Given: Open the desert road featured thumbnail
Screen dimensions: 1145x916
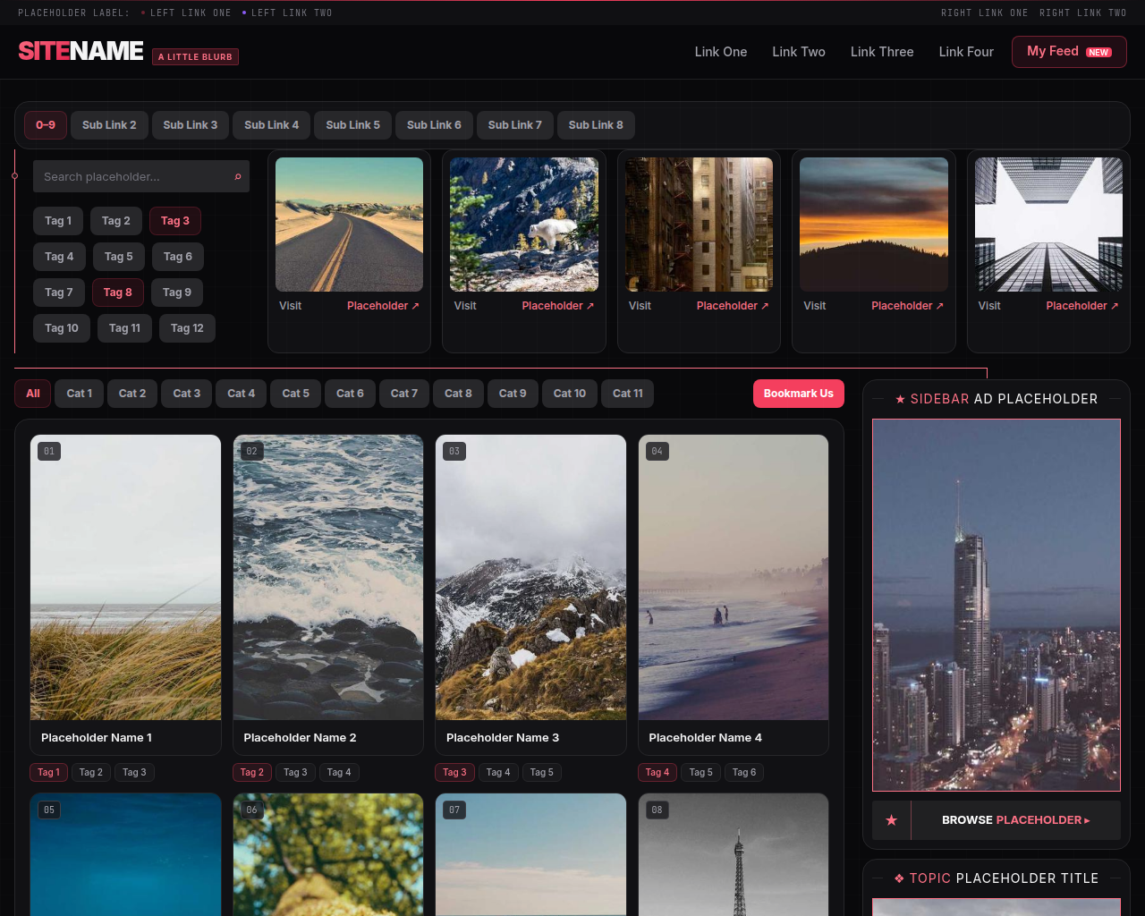Looking at the screenshot, I should (x=350, y=225).
